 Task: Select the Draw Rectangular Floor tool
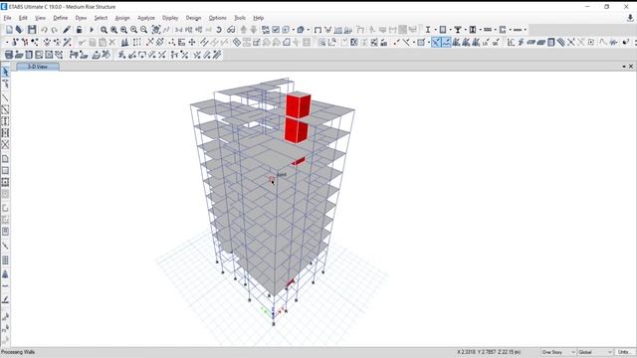point(5,170)
